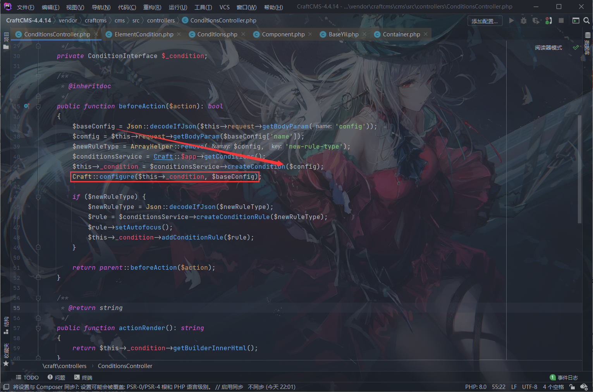This screenshot has height=392, width=593.
Task: Open the 事件日志 event log
Action: click(x=564, y=377)
